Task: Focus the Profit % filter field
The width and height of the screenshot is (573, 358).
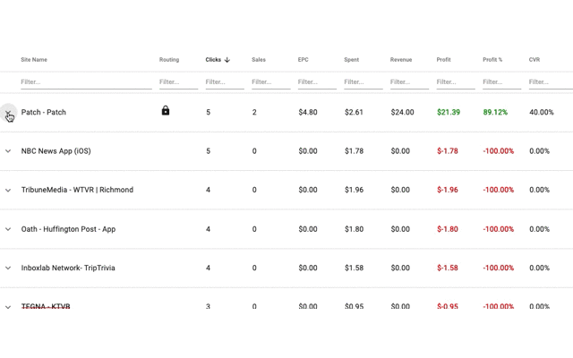Action: pyautogui.click(x=502, y=82)
